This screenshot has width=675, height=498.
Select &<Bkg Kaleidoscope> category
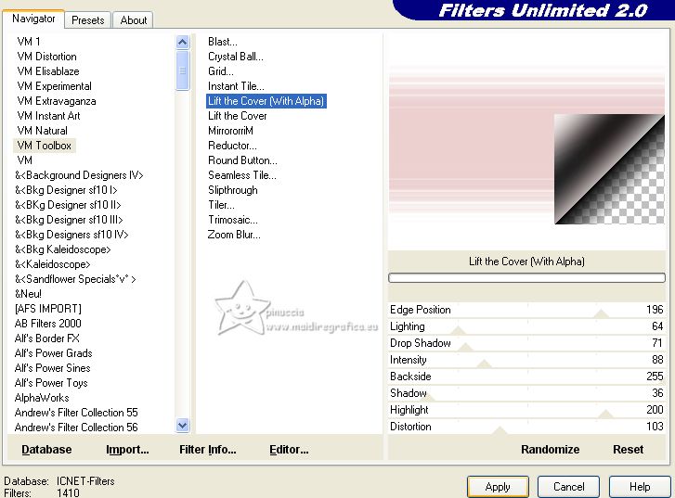click(x=63, y=249)
